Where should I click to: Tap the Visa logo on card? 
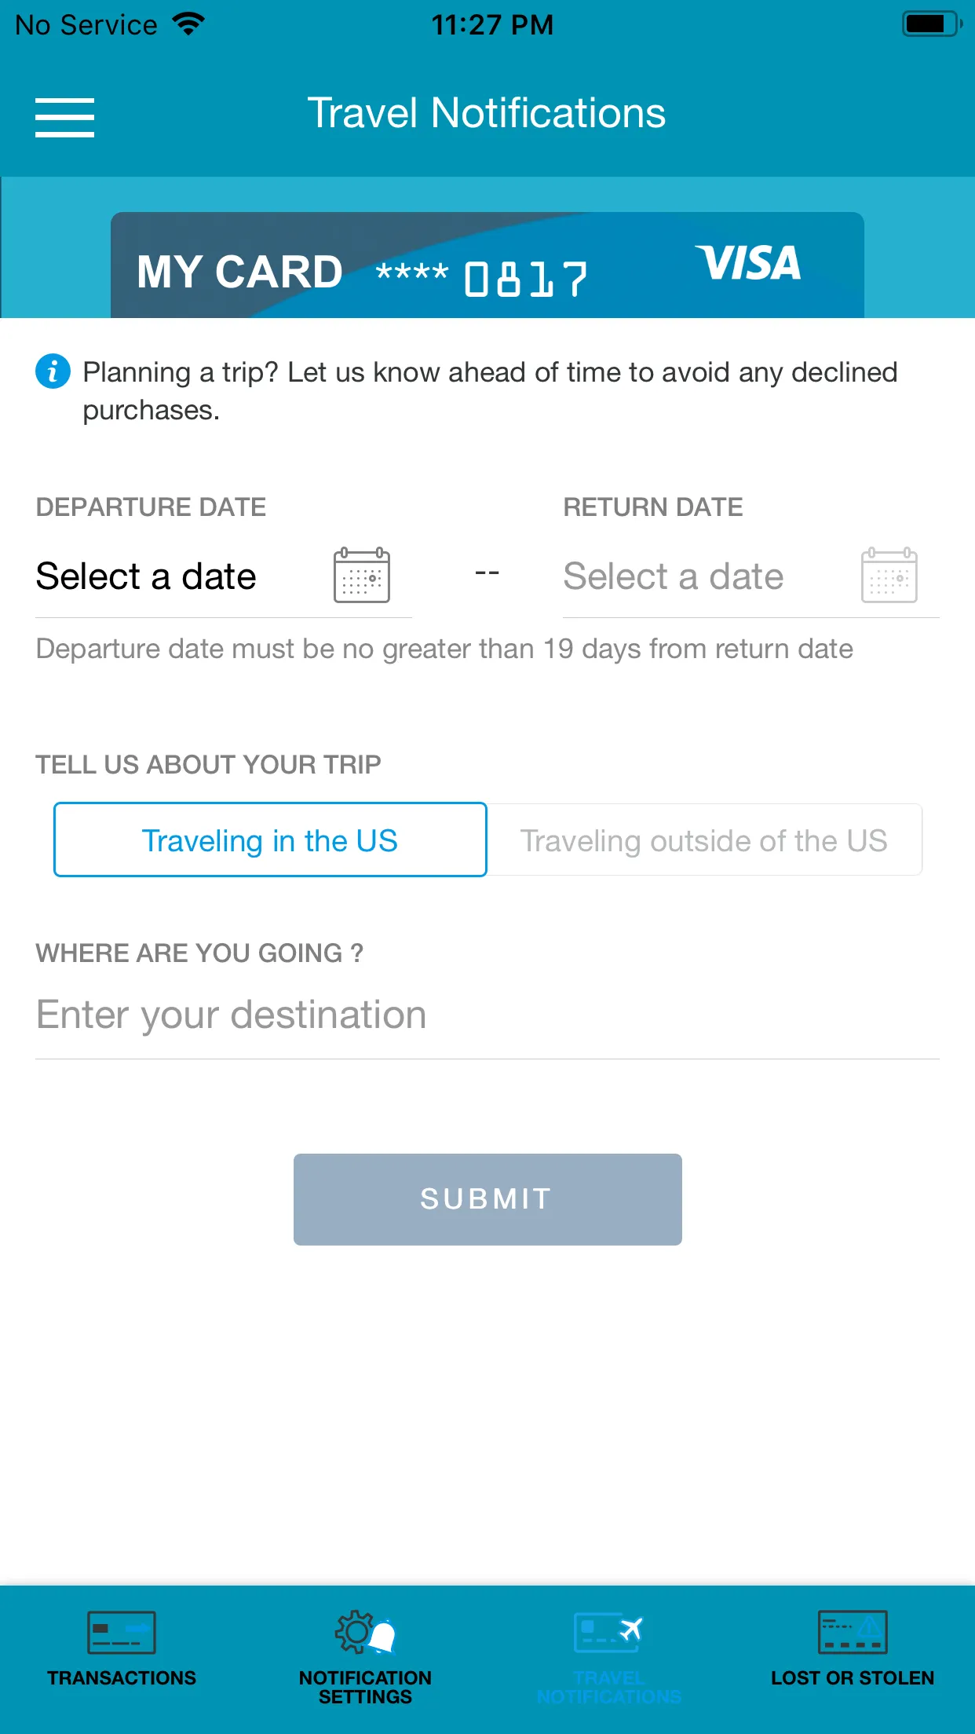(748, 263)
